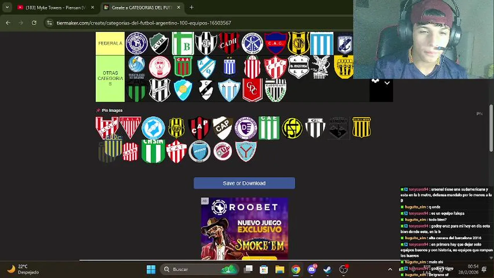Screen dimensions: 494x278
Task: Choose the Club Cipolletti laurel crest
Action: click(x=276, y=90)
